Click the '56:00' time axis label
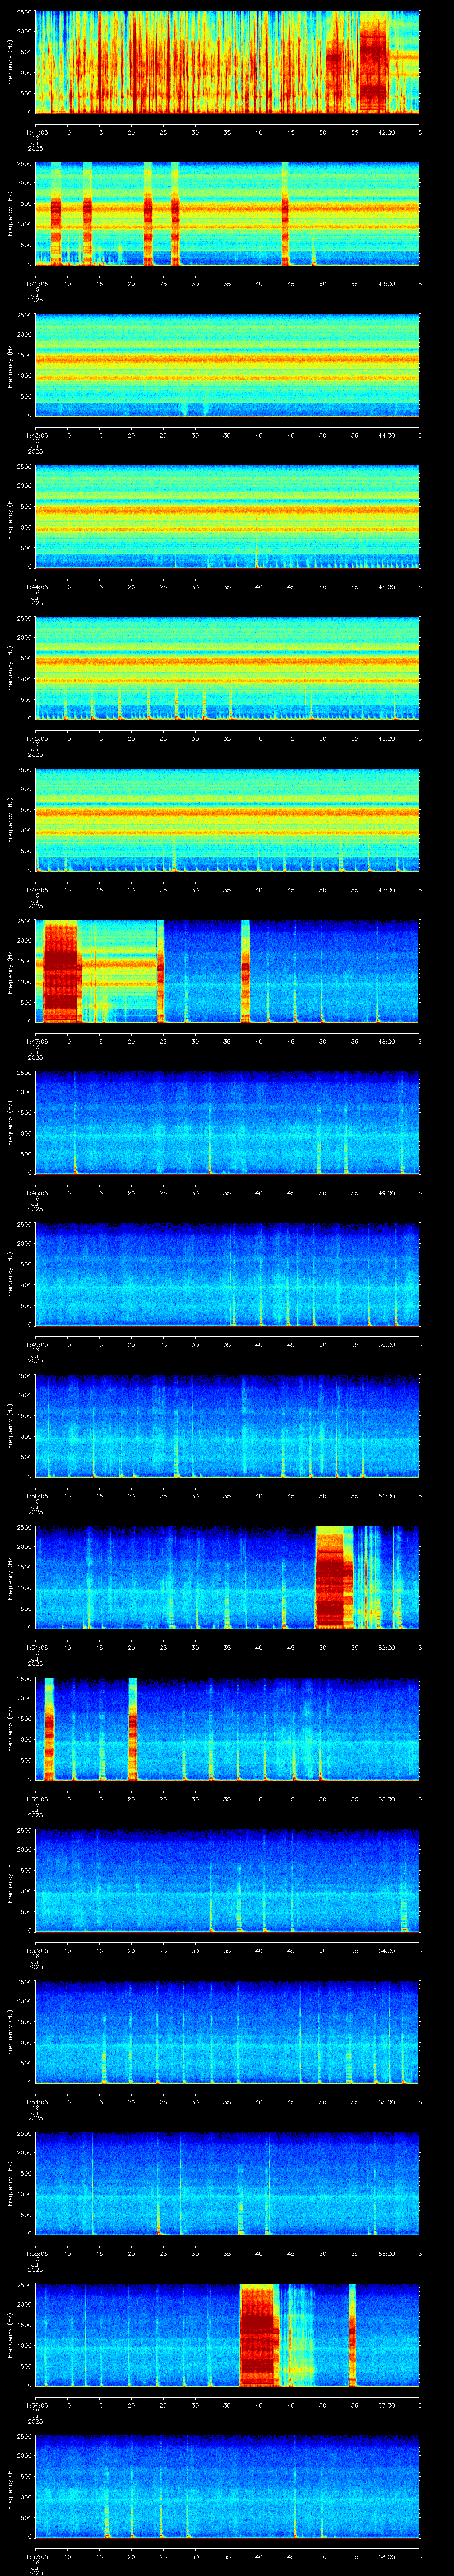454x2576 pixels. (x=386, y=2254)
